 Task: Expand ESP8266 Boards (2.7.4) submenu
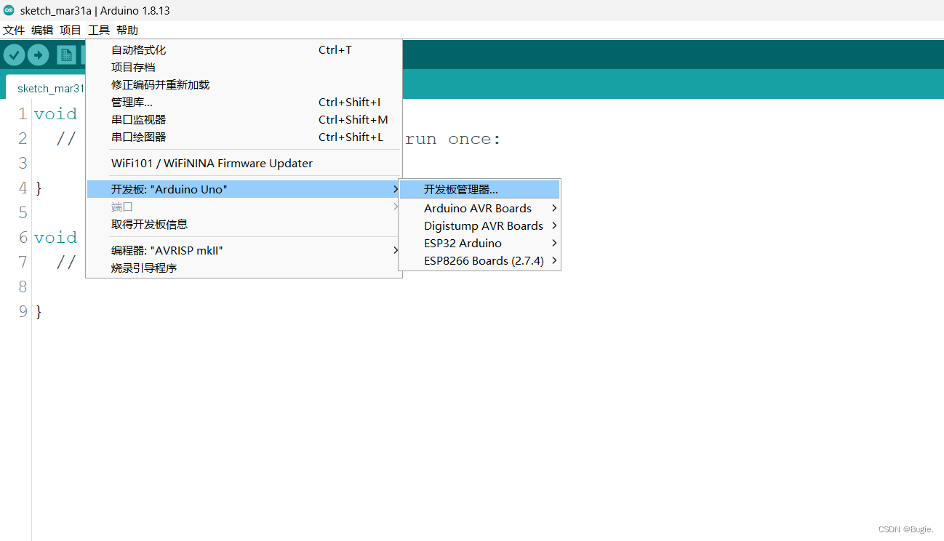coord(480,261)
